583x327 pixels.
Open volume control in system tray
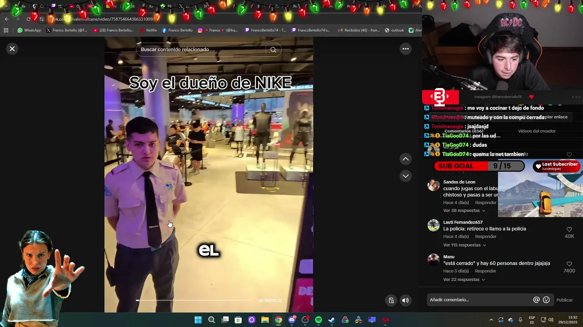pyautogui.click(x=551, y=320)
